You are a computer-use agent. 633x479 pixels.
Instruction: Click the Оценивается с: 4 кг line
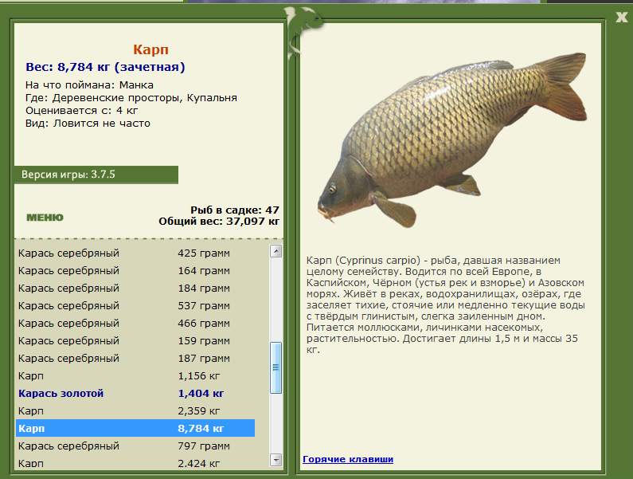pos(81,111)
